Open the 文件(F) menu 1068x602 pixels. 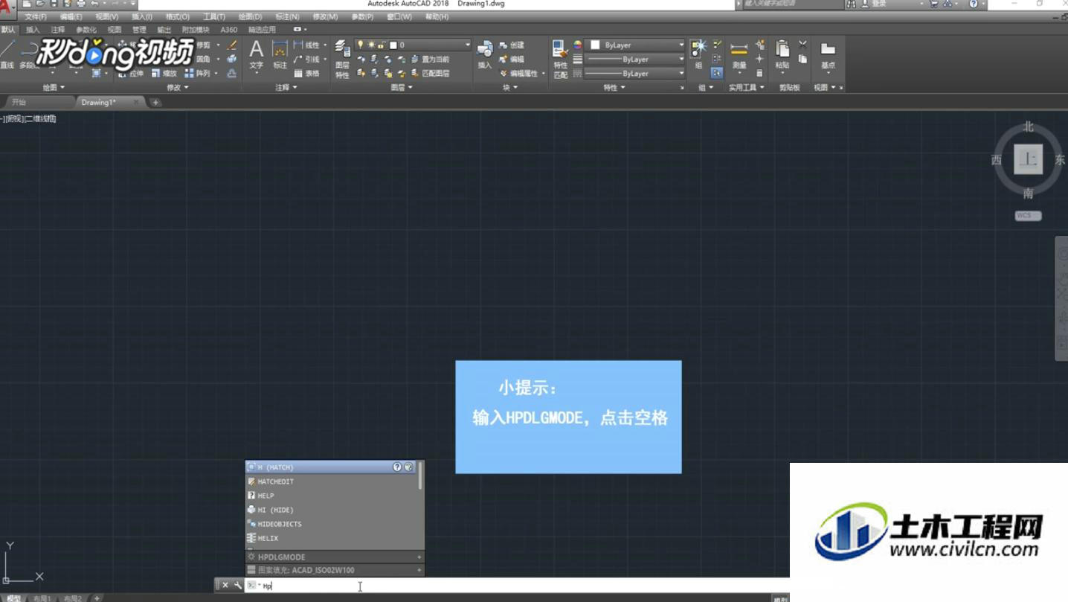click(x=35, y=16)
